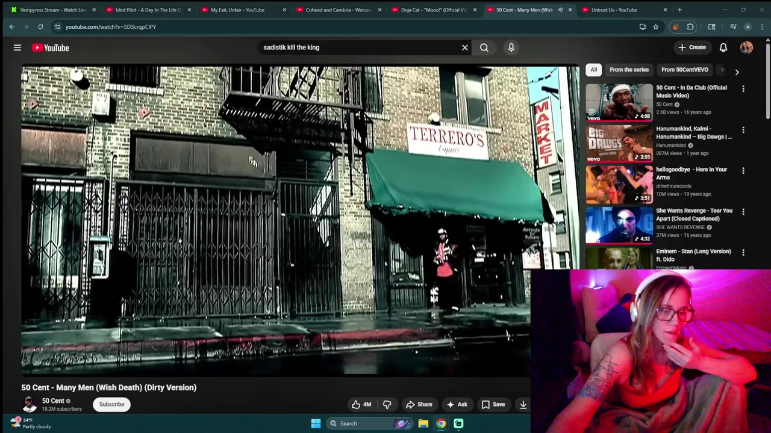Image resolution: width=771 pixels, height=433 pixels.
Task: Bookmark this page with star icon
Action: (655, 26)
